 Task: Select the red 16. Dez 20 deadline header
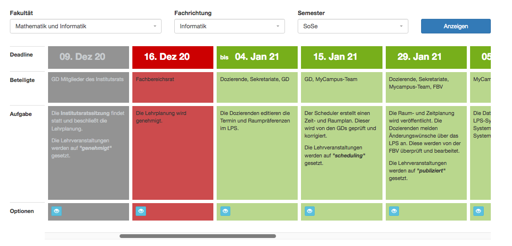(x=173, y=57)
